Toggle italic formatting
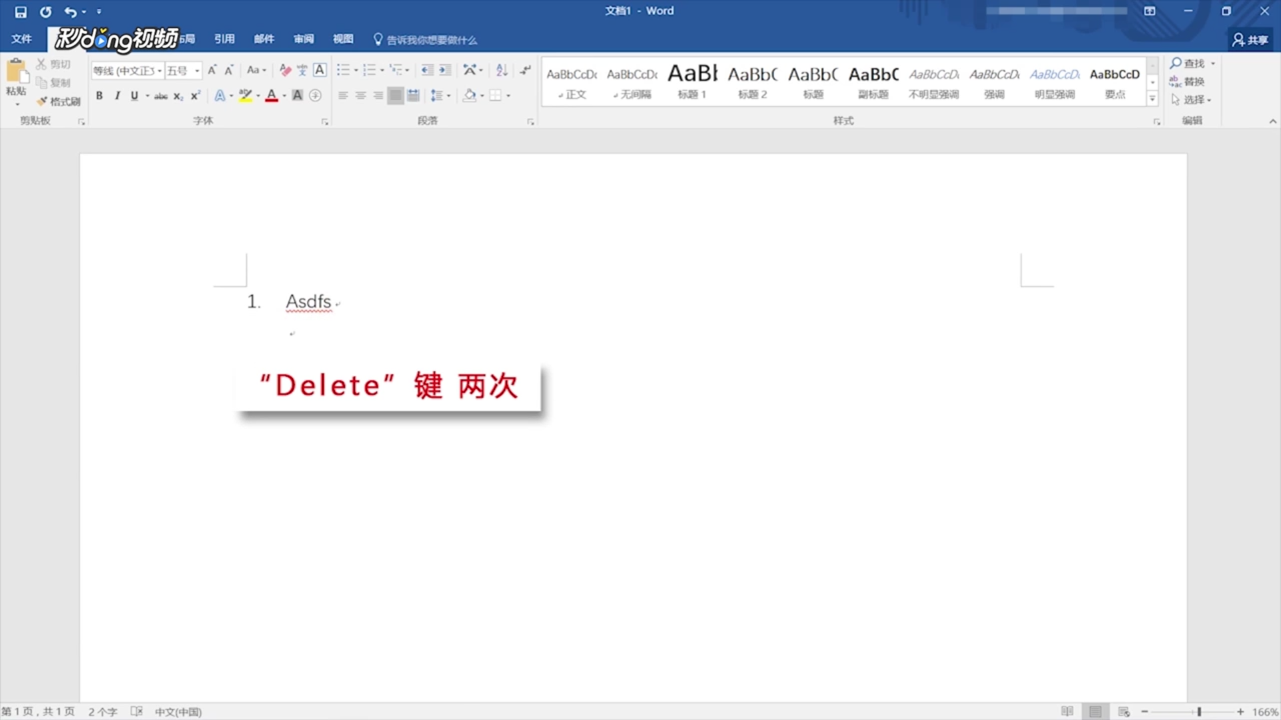 click(117, 95)
